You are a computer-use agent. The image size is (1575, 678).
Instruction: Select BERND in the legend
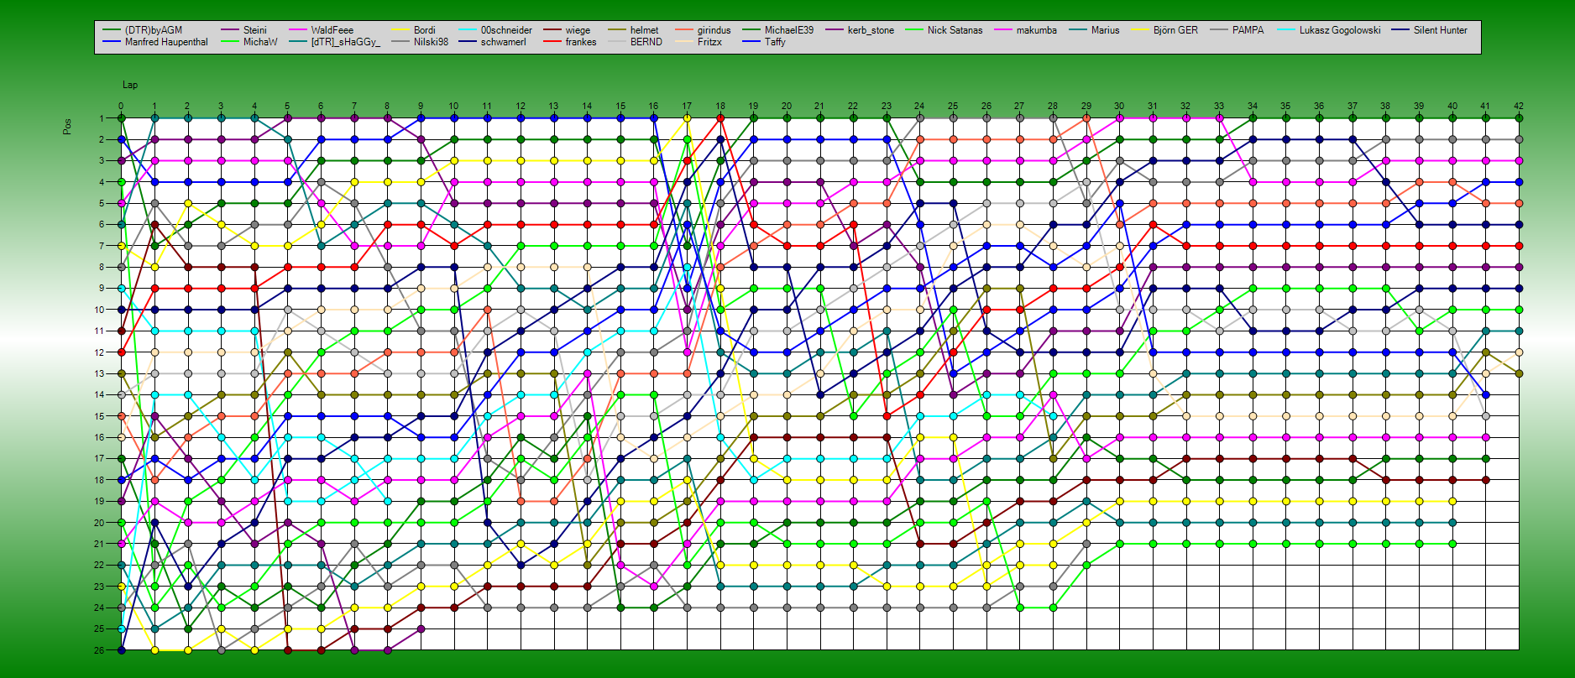646,42
